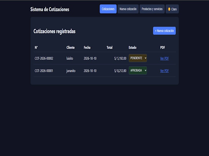Click the Estado column header
Image resolution: width=209 pixels, height=156 pixels.
(132, 47)
